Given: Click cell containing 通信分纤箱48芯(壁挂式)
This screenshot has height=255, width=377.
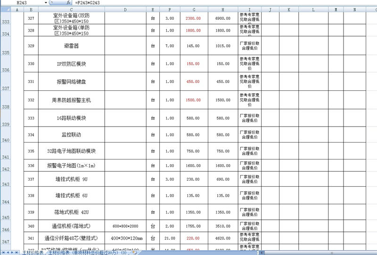Looking at the screenshot, I should [72, 238].
